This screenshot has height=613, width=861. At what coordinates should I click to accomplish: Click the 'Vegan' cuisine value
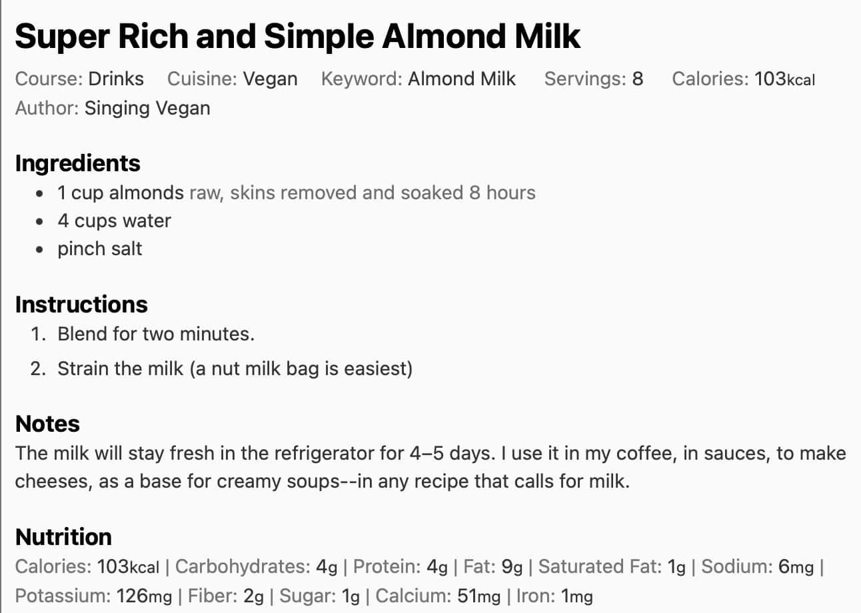pyautogui.click(x=270, y=79)
